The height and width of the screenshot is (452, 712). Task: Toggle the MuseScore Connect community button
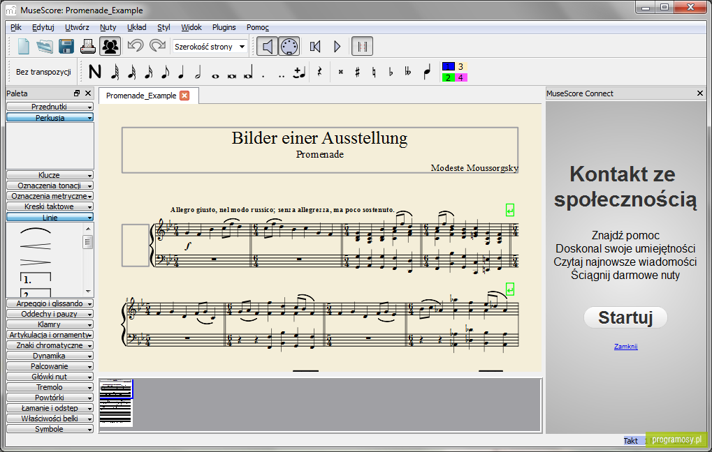(x=110, y=46)
